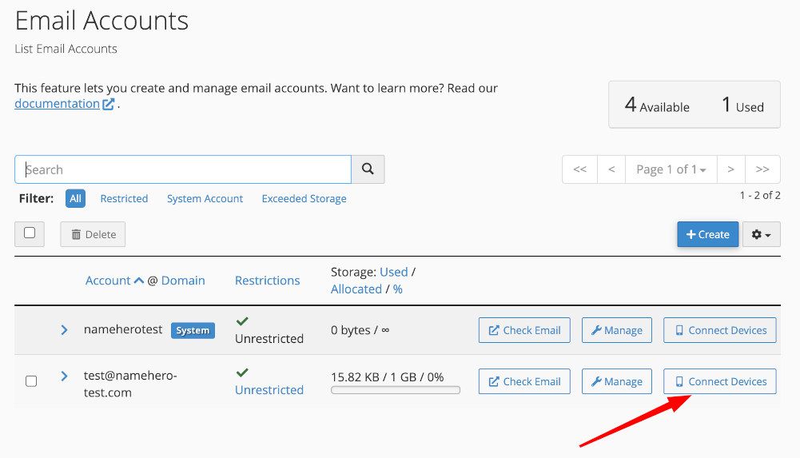Check Email for test@namehero-test.com
800x458 pixels.
click(524, 381)
